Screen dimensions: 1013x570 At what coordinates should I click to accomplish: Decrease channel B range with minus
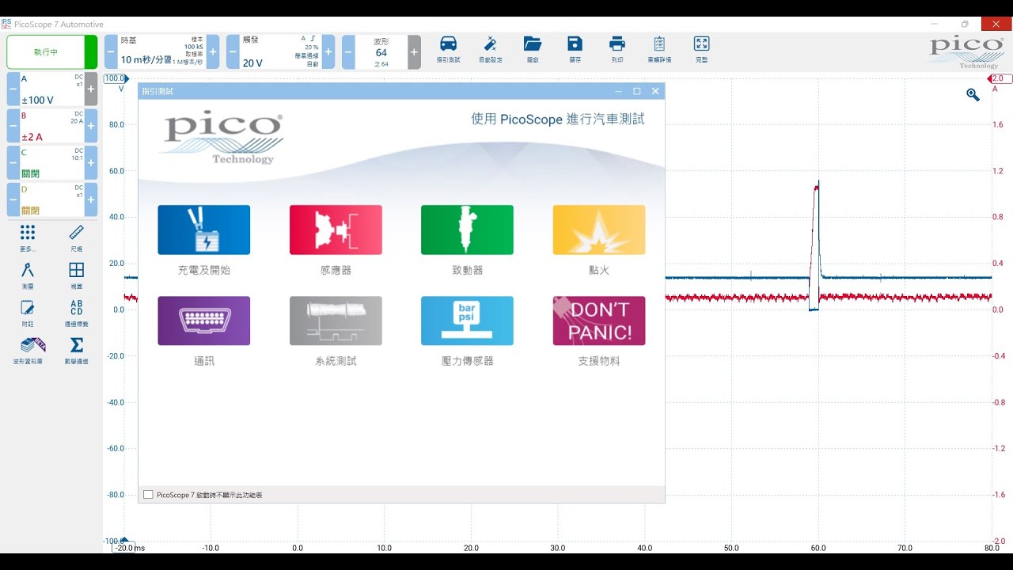tap(13, 126)
